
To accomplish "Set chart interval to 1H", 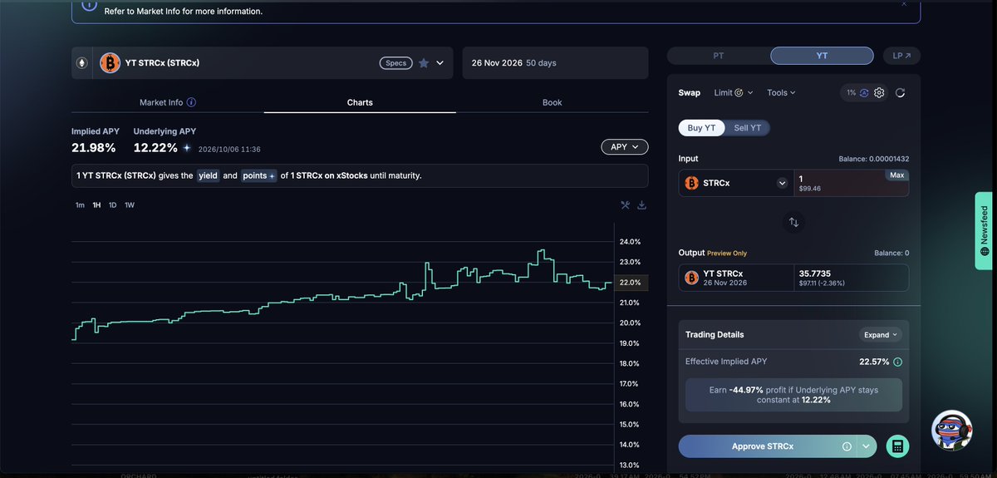I will point(96,205).
